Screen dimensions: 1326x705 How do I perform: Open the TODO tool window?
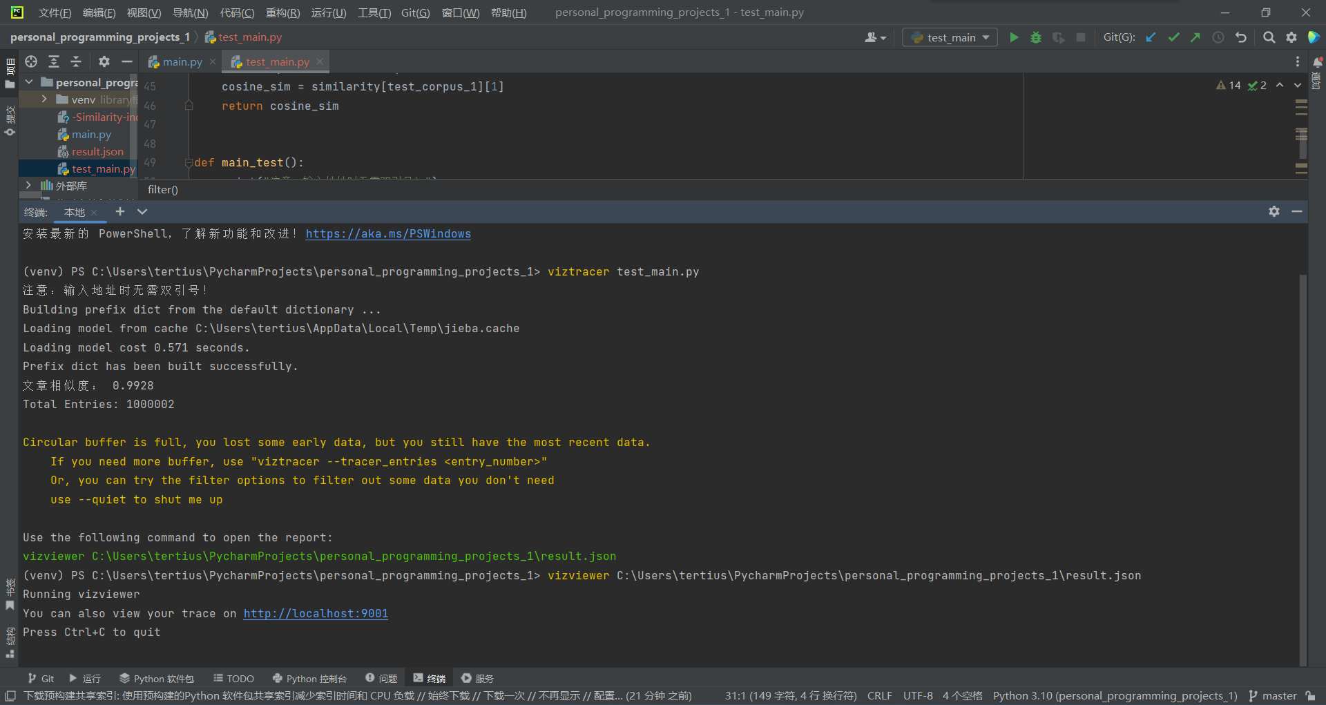tap(233, 679)
